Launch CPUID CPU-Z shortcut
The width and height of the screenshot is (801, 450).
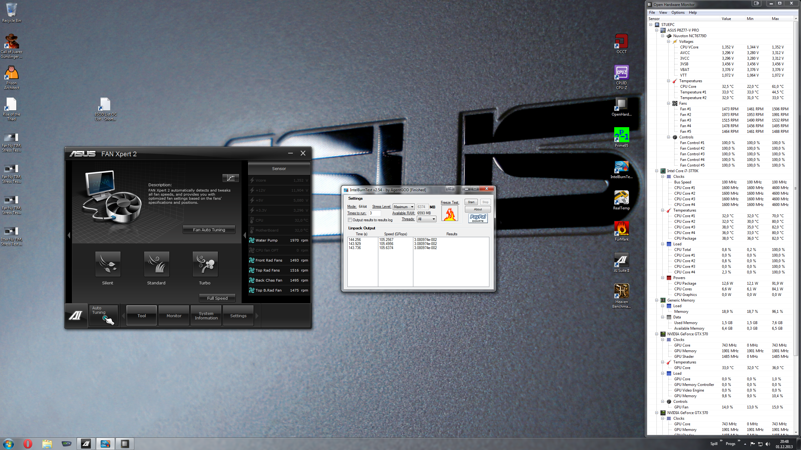coord(621,77)
